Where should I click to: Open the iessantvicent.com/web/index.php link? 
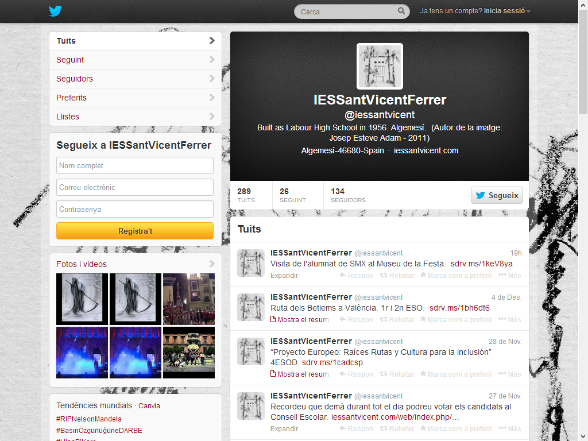[x=395, y=417]
